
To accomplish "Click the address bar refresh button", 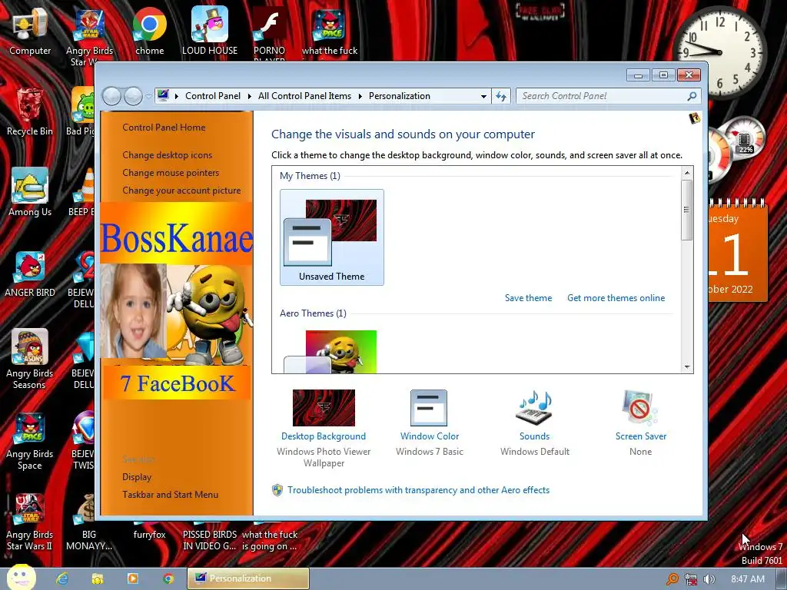I will pos(501,96).
